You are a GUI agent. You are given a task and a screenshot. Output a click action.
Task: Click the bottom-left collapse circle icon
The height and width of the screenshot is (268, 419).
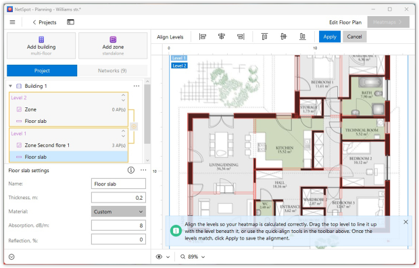pyautogui.click(x=11, y=257)
